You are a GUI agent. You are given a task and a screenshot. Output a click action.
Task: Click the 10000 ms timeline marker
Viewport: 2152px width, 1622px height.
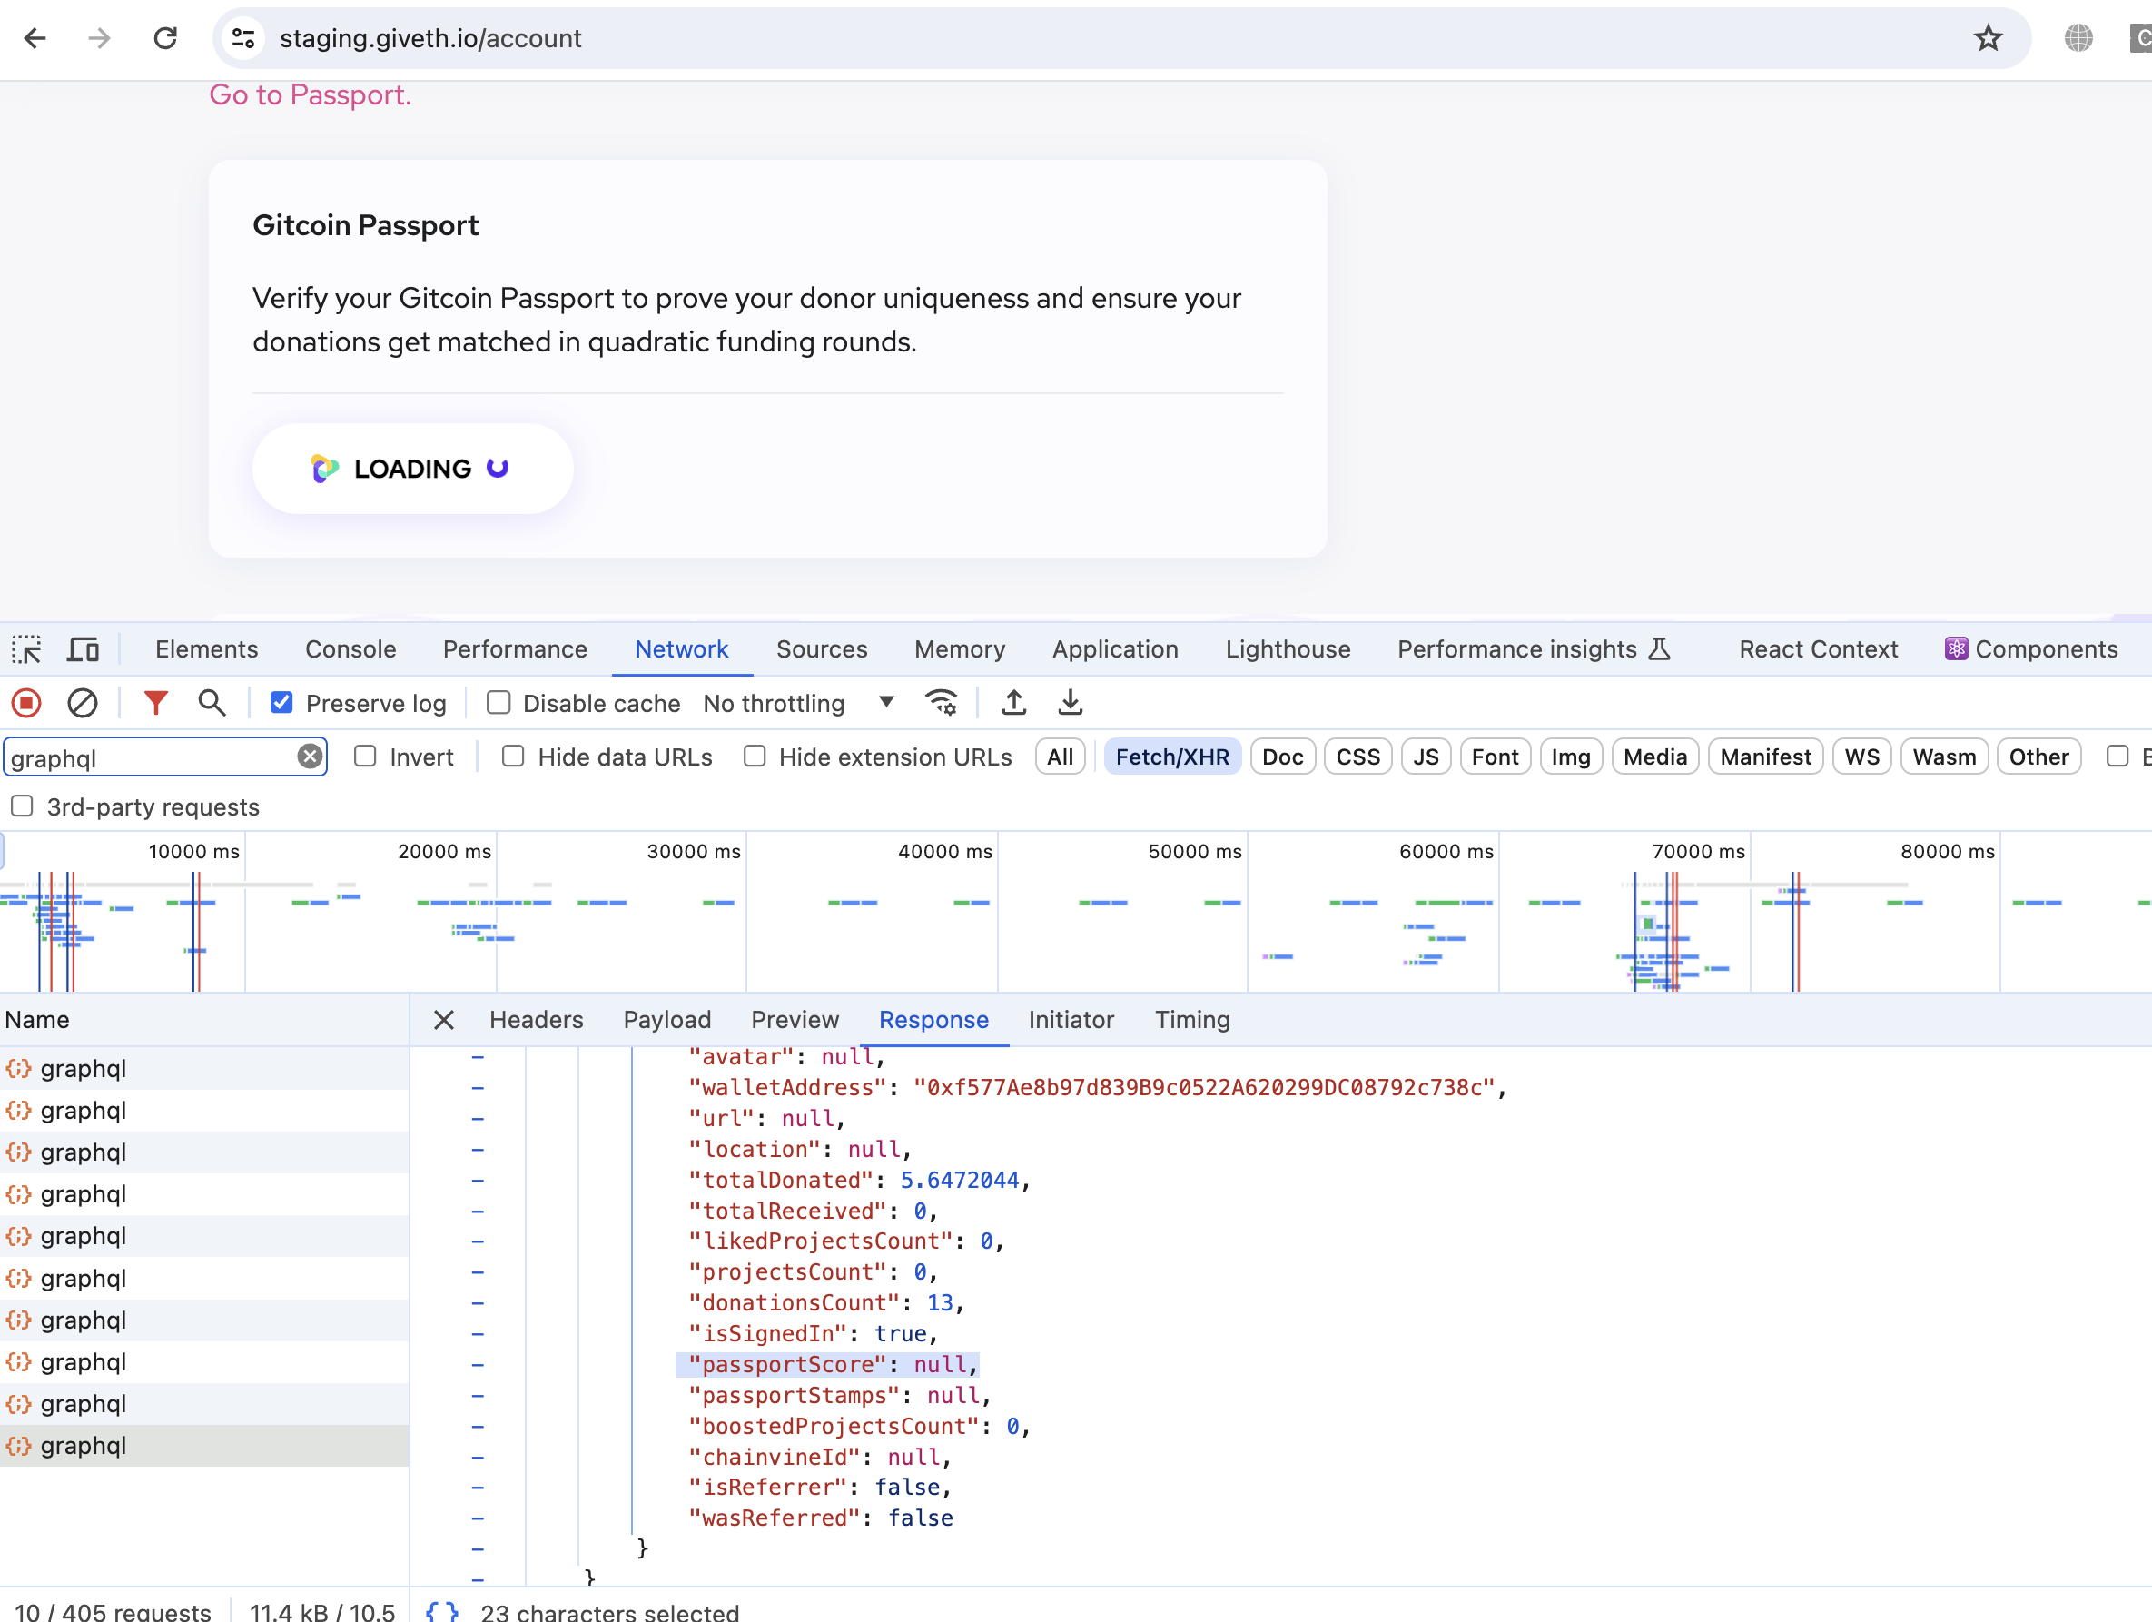click(x=193, y=850)
